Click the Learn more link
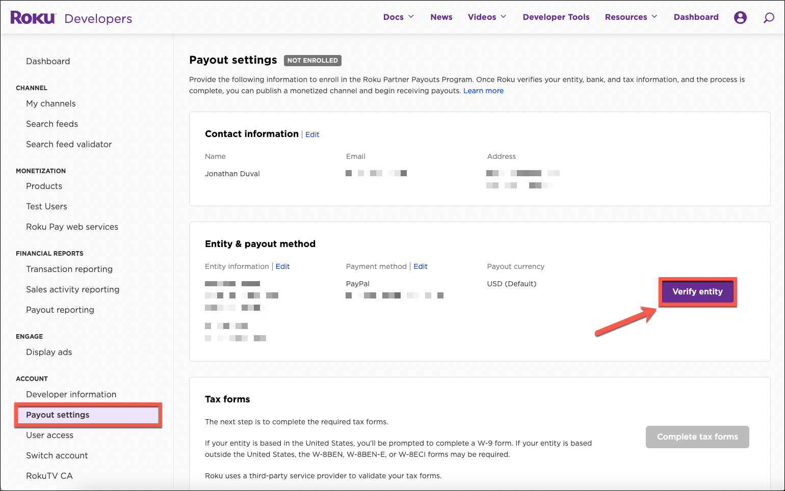This screenshot has height=491, width=785. tap(483, 91)
